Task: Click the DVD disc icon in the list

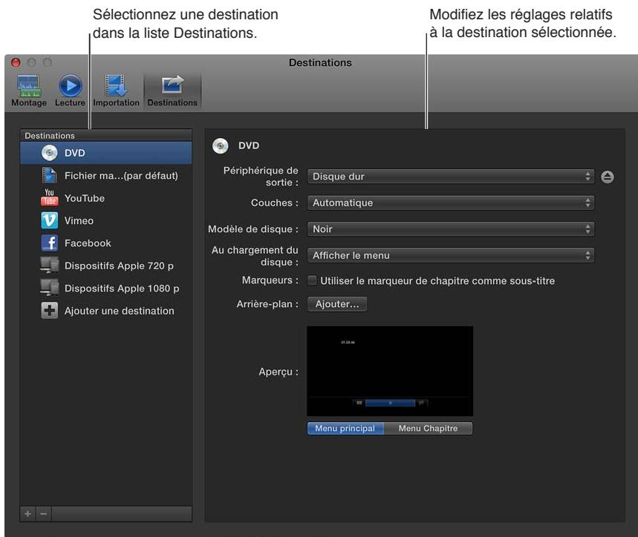Action: click(50, 153)
